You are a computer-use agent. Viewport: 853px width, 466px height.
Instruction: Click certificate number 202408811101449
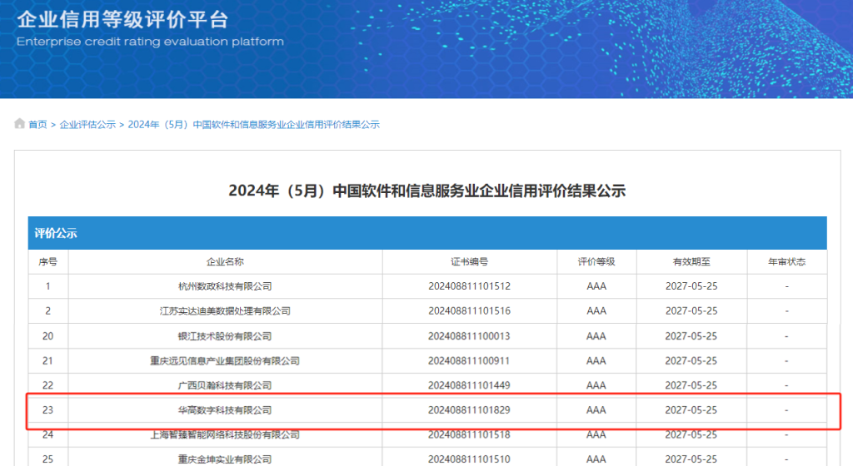click(469, 385)
